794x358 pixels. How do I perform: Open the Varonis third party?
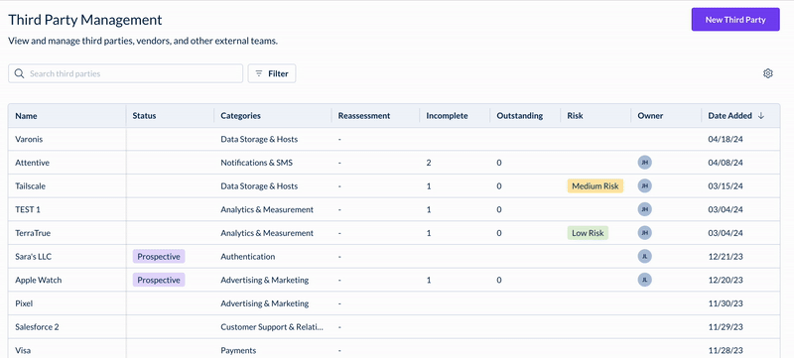click(x=29, y=139)
